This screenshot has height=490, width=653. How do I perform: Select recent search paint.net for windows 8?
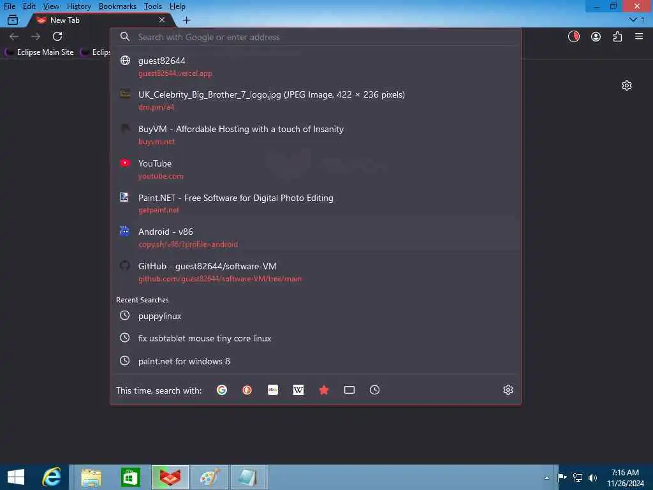tap(315, 361)
